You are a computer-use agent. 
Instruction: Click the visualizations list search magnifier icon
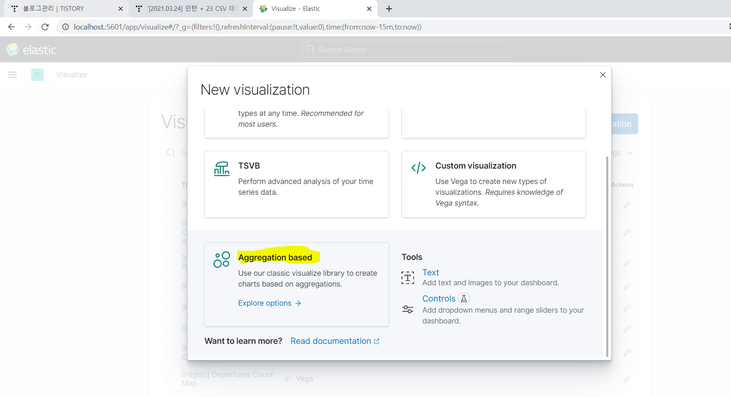tap(171, 153)
